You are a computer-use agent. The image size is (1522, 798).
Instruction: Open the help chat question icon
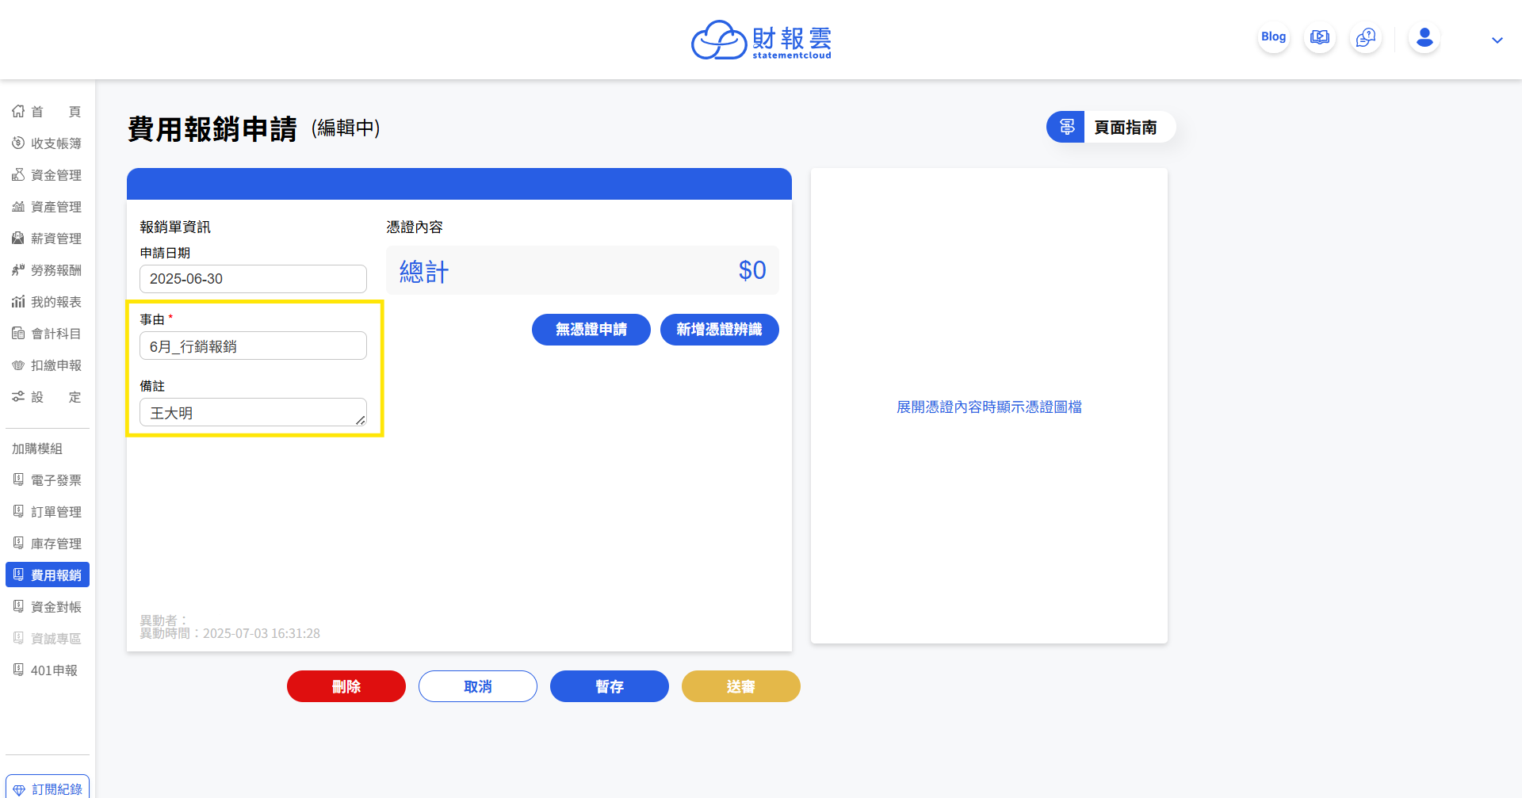(1365, 37)
